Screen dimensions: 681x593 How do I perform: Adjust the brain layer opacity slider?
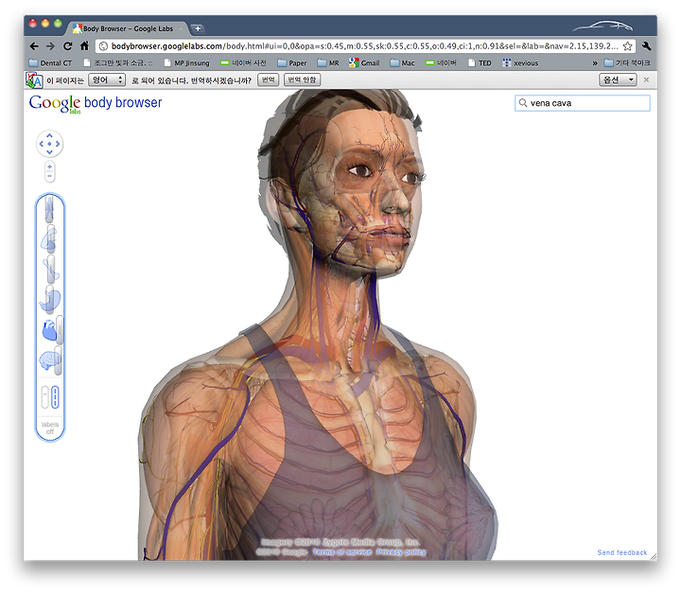tap(59, 360)
